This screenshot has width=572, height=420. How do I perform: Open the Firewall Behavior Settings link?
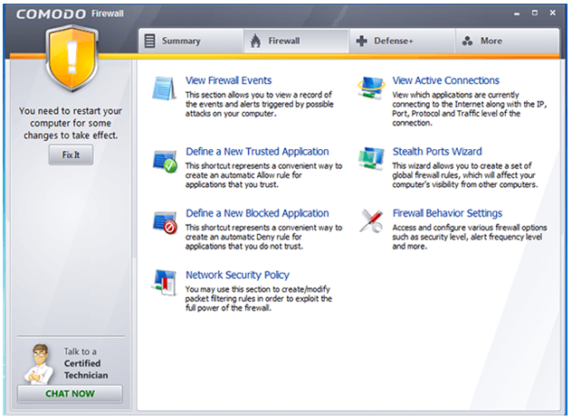tap(447, 213)
